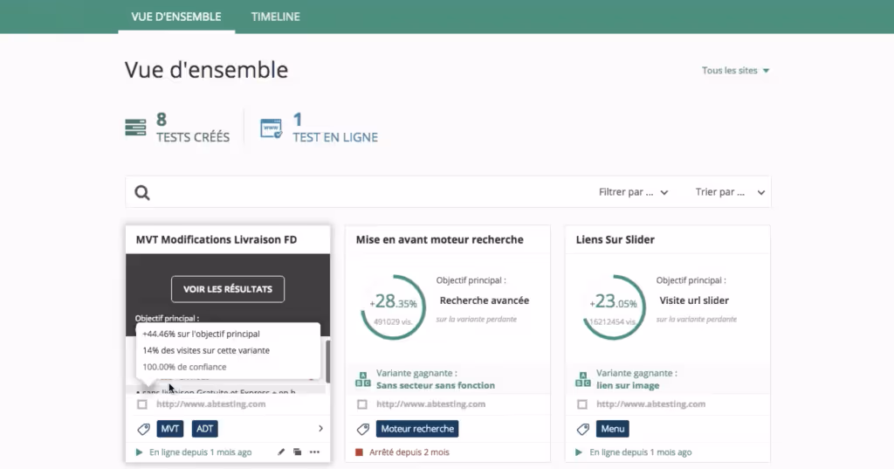Open the Trier par dropdown

[x=730, y=192]
